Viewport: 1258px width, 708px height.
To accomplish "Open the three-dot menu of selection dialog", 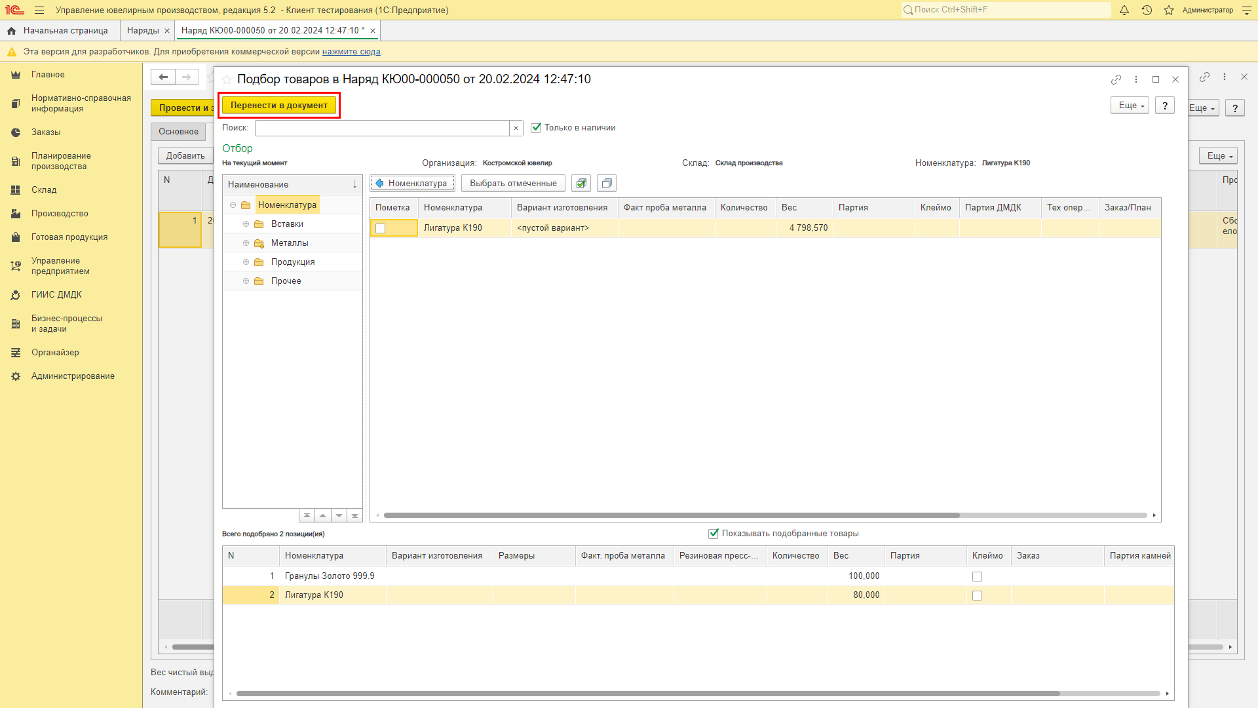I will pos(1136,79).
